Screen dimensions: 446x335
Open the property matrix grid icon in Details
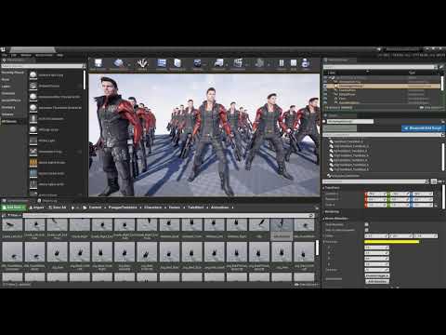[x=434, y=181]
